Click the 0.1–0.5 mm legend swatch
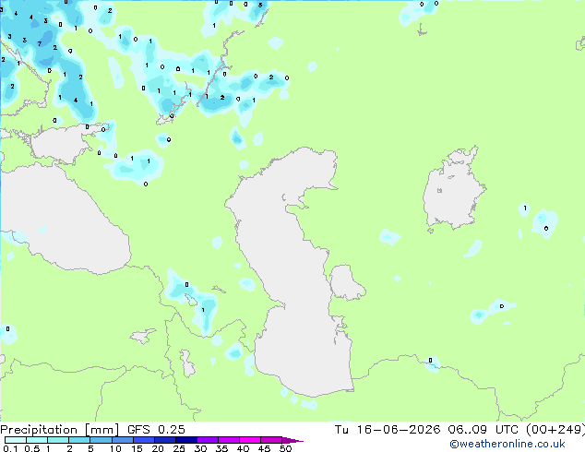This screenshot has height=452, width=585. point(16,440)
